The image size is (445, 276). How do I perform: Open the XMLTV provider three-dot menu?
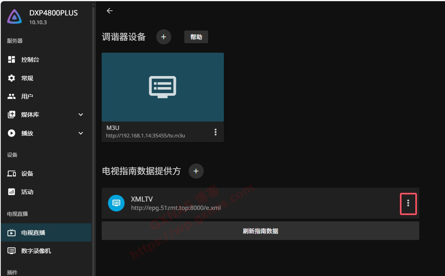coord(408,203)
